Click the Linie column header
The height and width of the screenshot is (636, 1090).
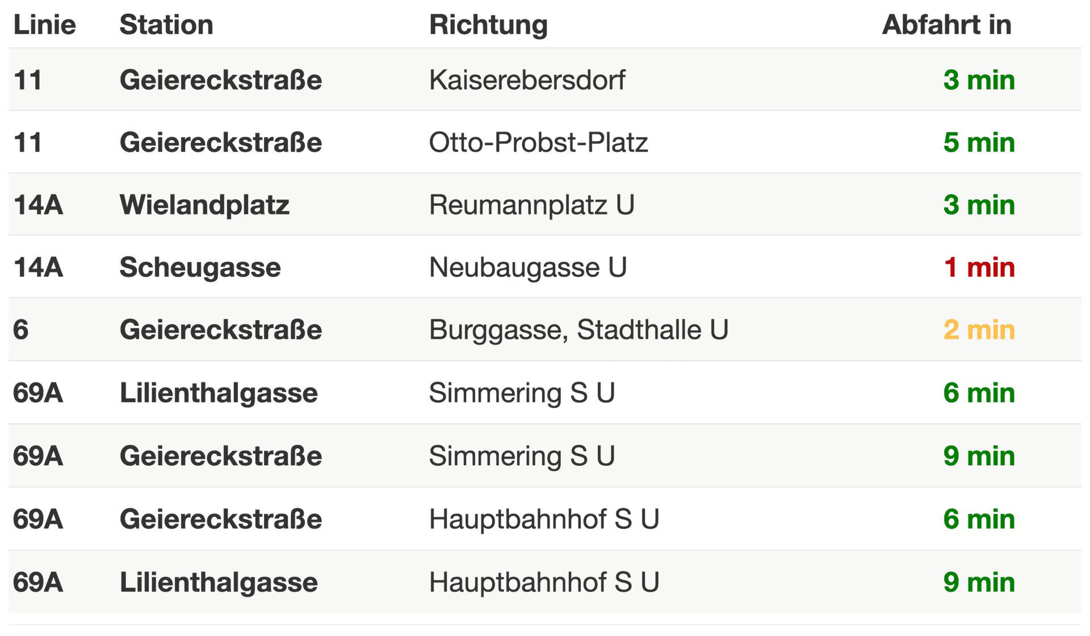click(x=44, y=25)
